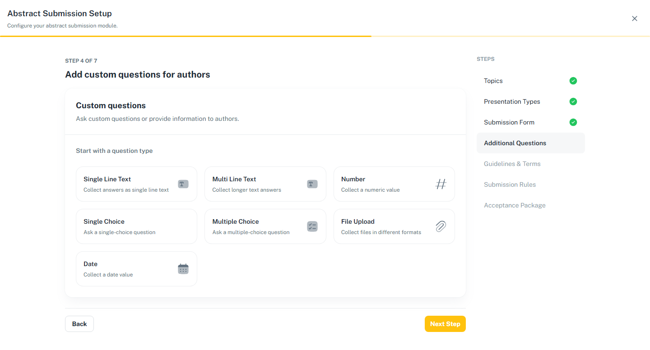Click the green checkmark beside Submission Form

(x=573, y=122)
